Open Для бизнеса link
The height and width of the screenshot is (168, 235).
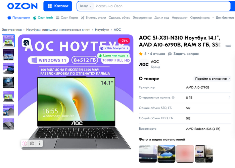225,18
